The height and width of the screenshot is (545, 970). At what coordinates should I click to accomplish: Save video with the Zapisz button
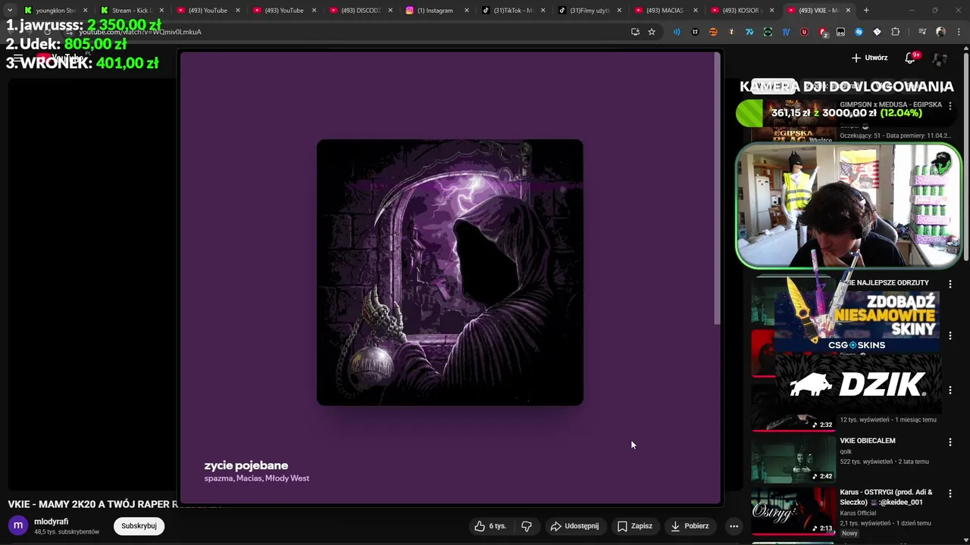click(634, 526)
